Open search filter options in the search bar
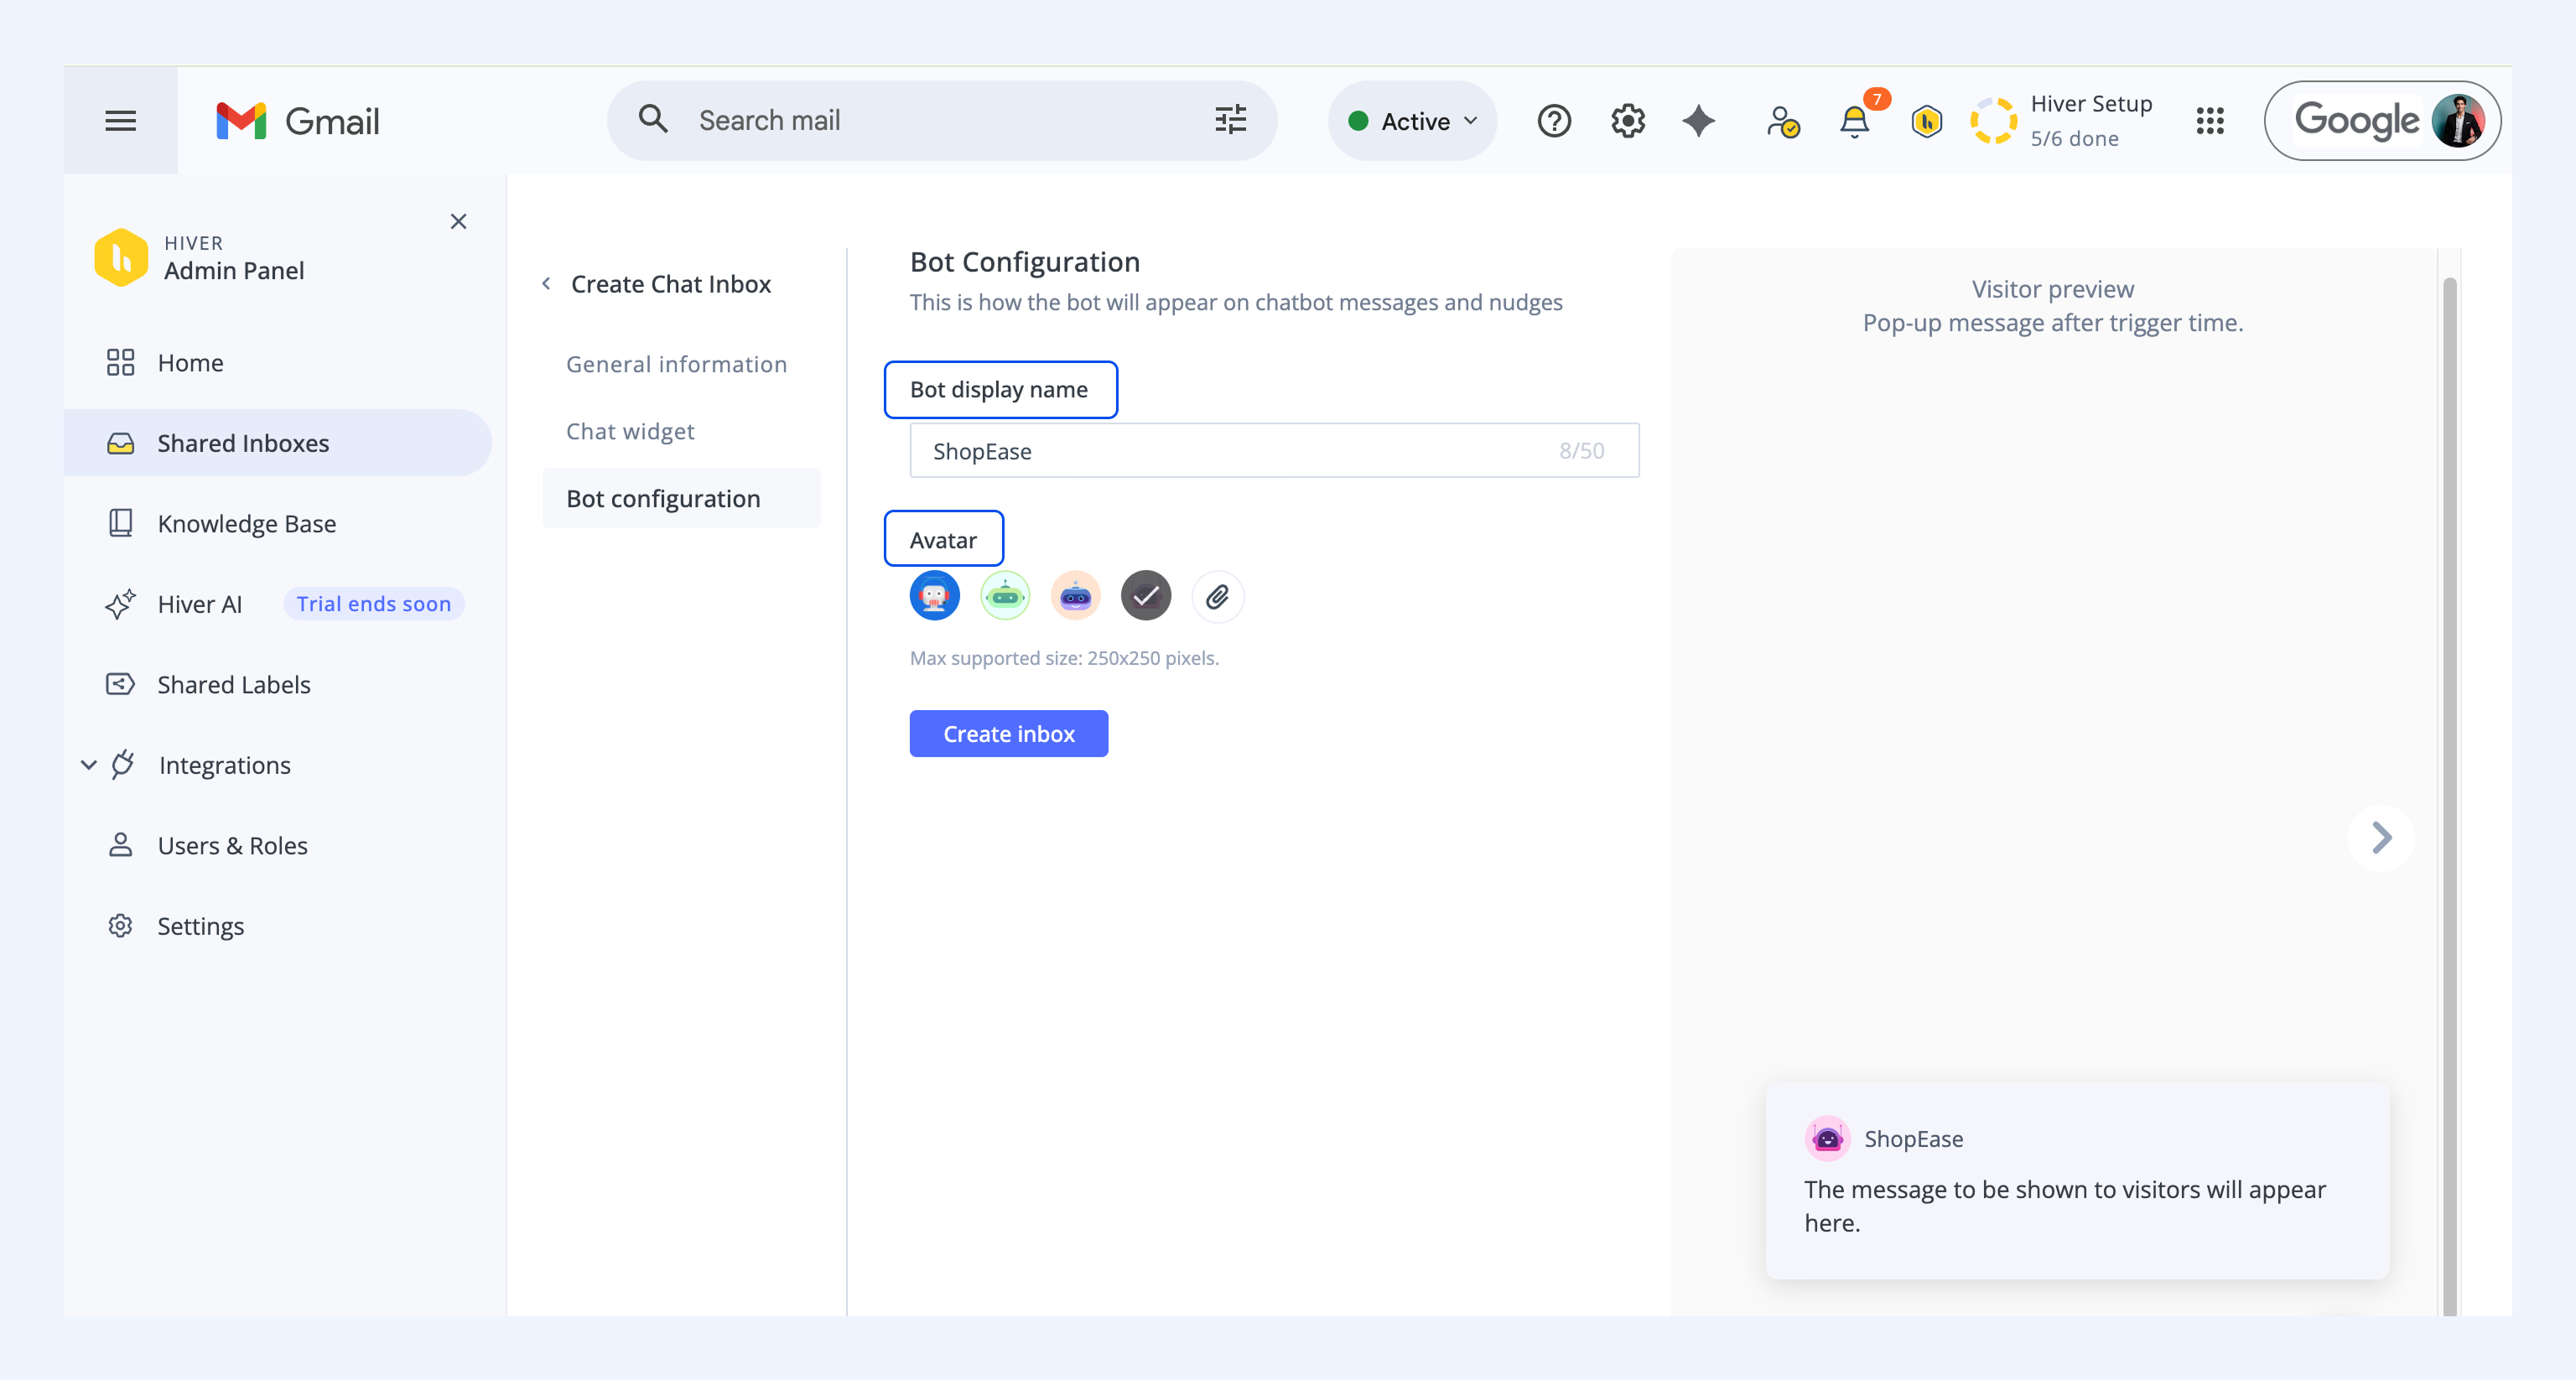Viewport: 2576px width, 1380px height. pos(1230,120)
